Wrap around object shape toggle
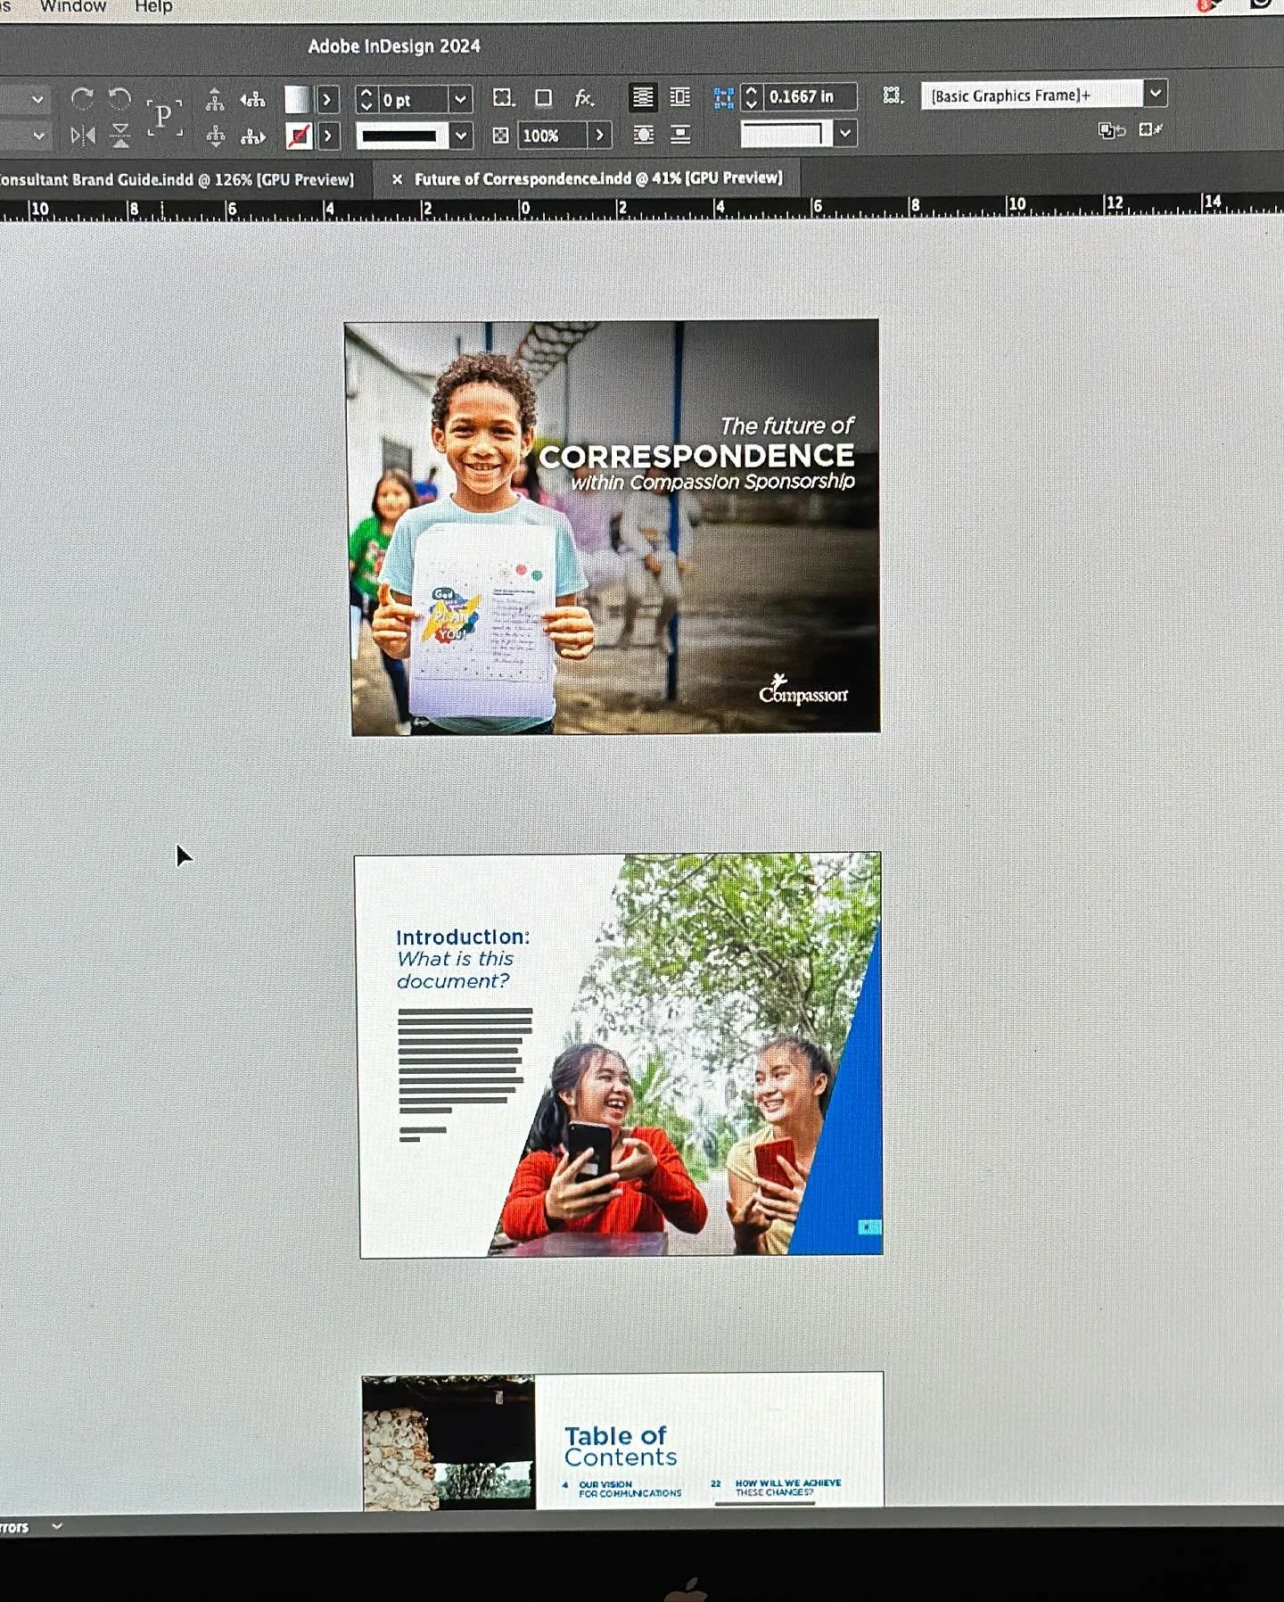1284x1602 pixels. pos(643,135)
